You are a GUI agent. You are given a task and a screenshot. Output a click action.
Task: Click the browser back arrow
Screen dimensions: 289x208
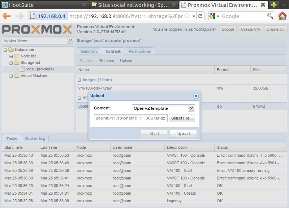pyautogui.click(x=7, y=16)
